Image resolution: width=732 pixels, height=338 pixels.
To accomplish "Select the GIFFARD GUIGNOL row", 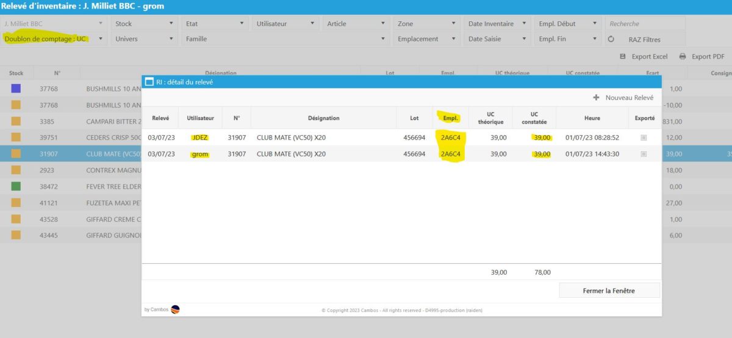I will [x=71, y=235].
